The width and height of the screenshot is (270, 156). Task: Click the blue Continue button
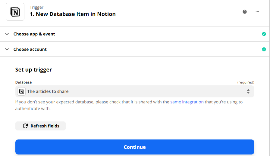pos(135,147)
